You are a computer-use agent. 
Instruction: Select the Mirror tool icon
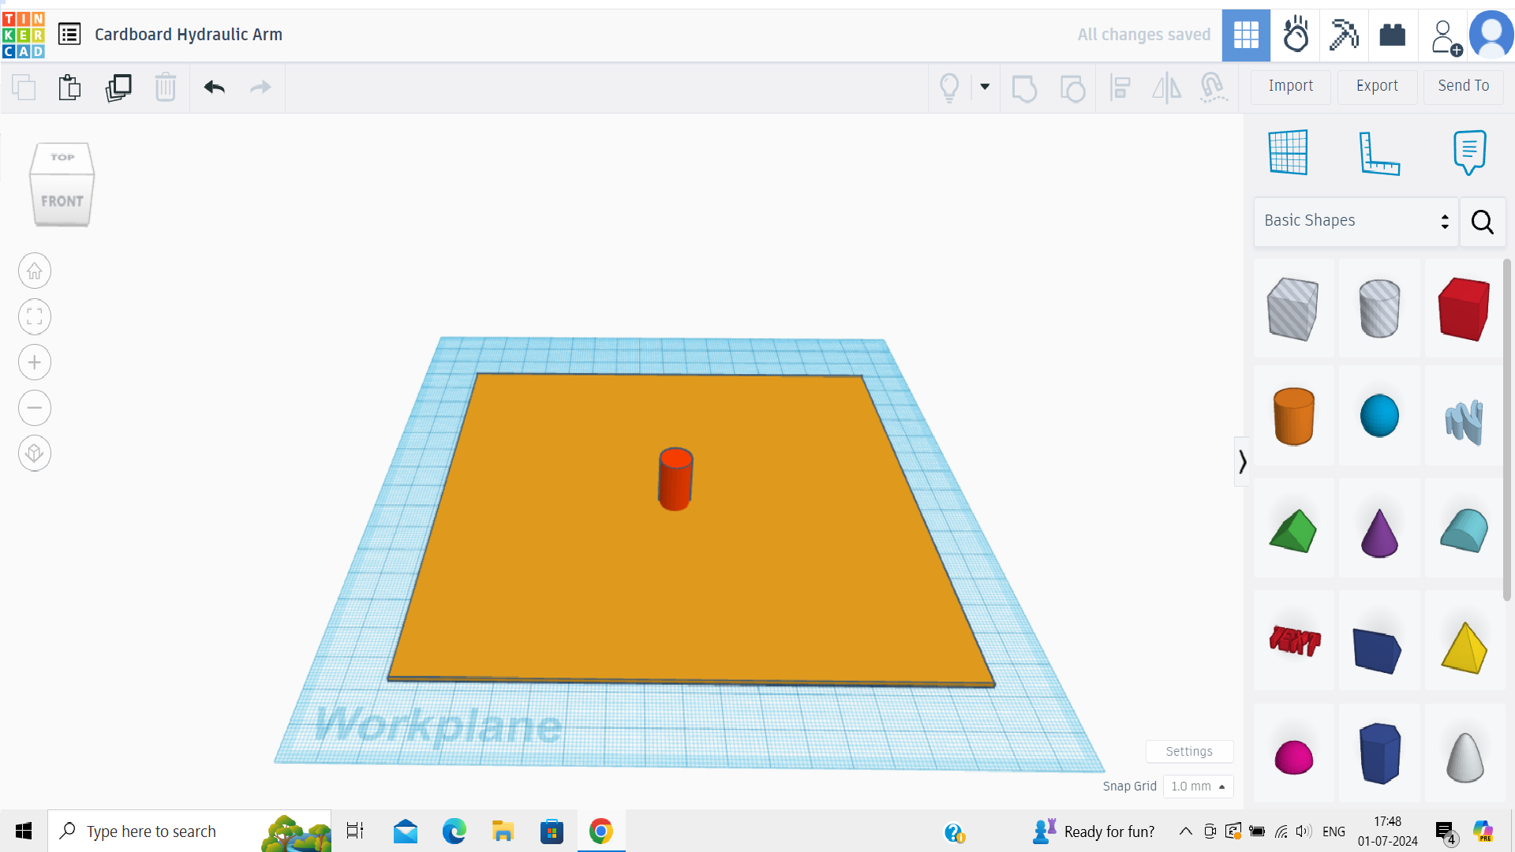(x=1168, y=86)
